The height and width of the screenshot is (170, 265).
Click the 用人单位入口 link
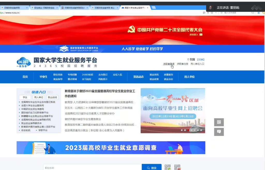click(197, 64)
